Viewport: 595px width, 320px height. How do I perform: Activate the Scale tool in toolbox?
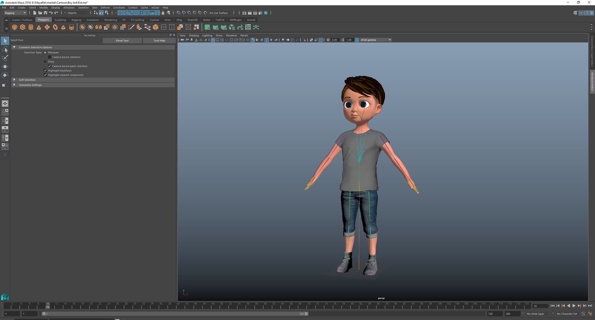[x=5, y=84]
